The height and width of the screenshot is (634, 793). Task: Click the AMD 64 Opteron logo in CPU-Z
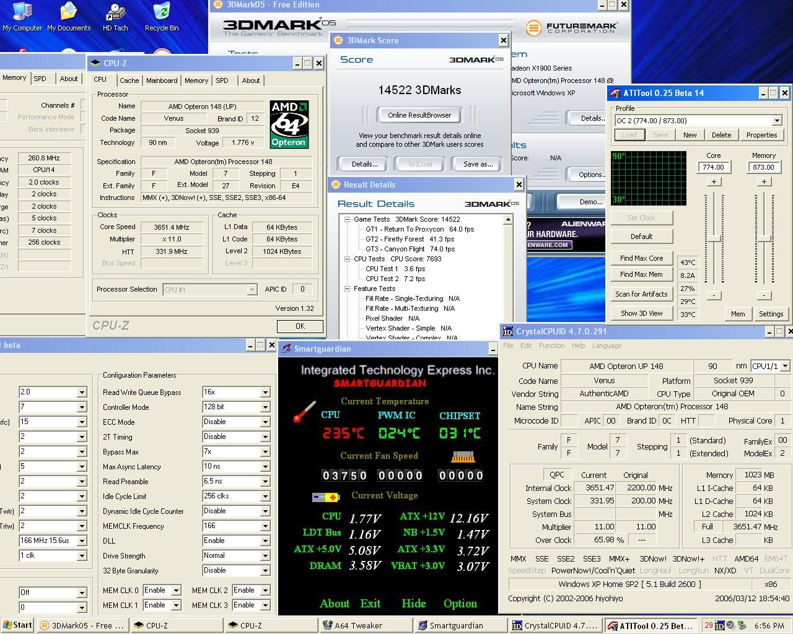pos(289,124)
